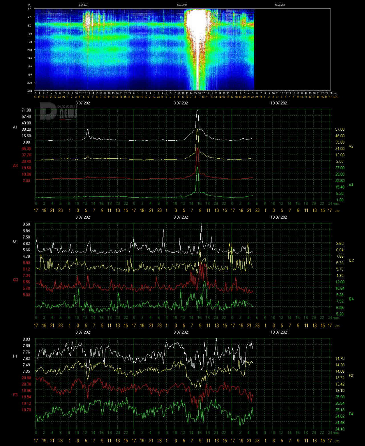Click the yellow 57.00 axis value
Image resolution: width=365 pixels, height=446 pixels.
(x=340, y=129)
